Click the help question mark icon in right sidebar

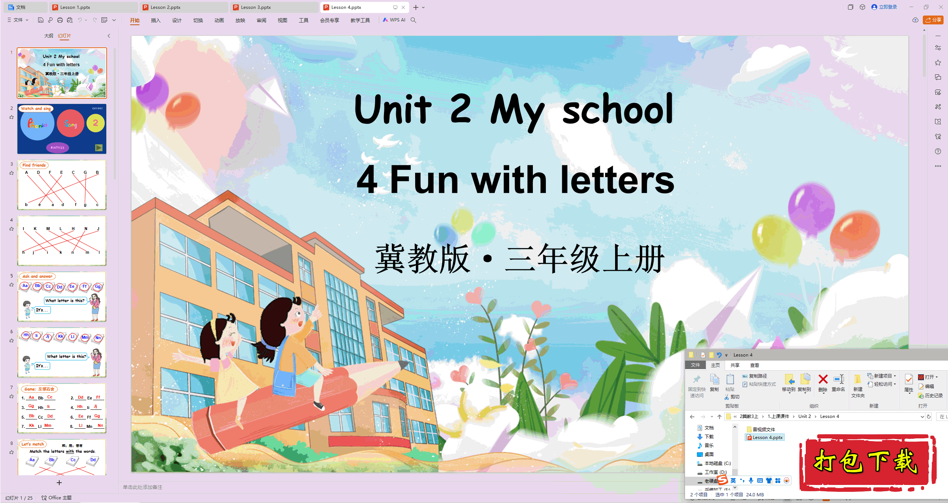pyautogui.click(x=938, y=151)
